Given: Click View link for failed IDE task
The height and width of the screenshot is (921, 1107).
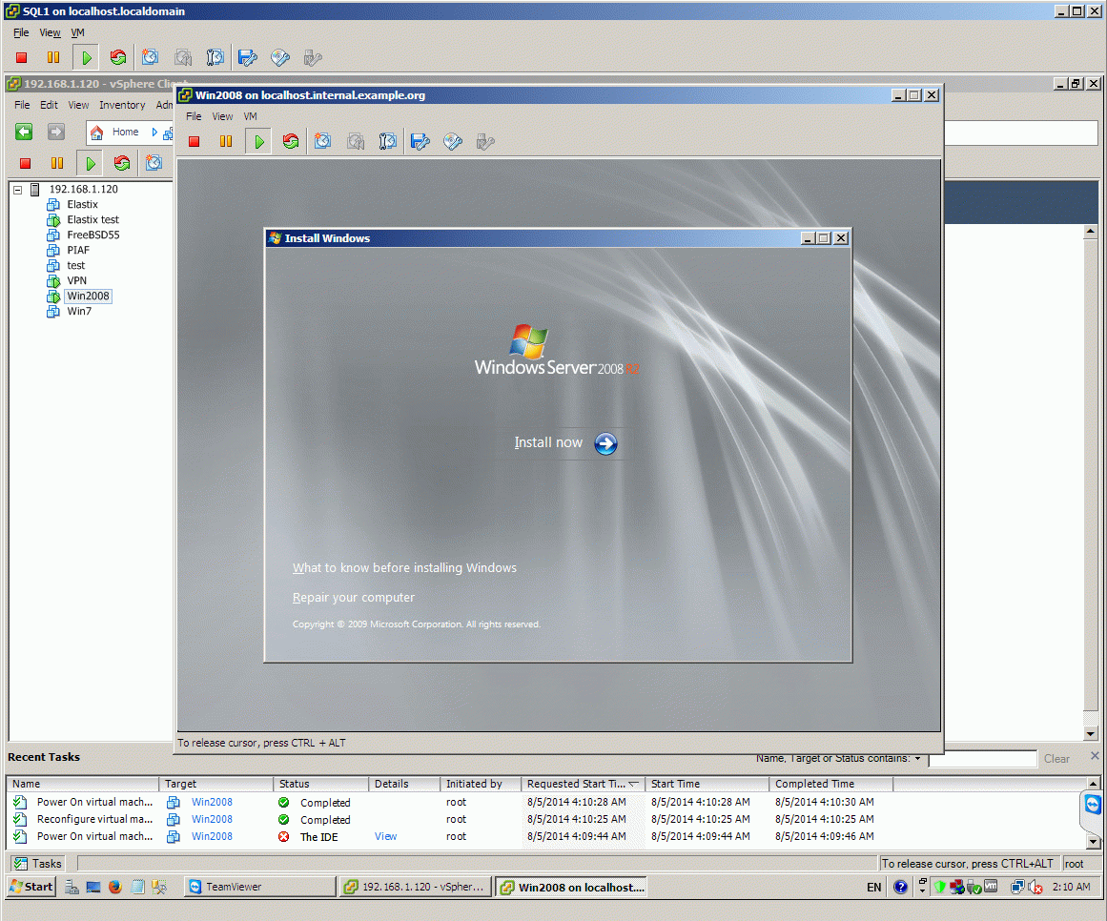Looking at the screenshot, I should 385,836.
